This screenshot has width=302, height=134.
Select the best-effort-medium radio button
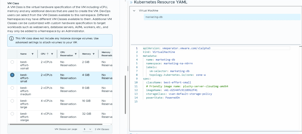point(12,88)
